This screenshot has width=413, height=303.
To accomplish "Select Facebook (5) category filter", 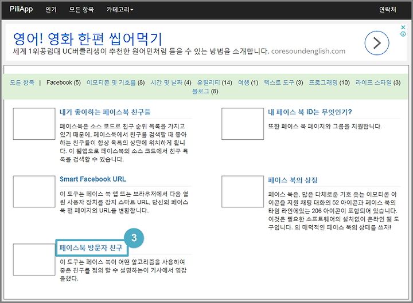I will click(64, 82).
